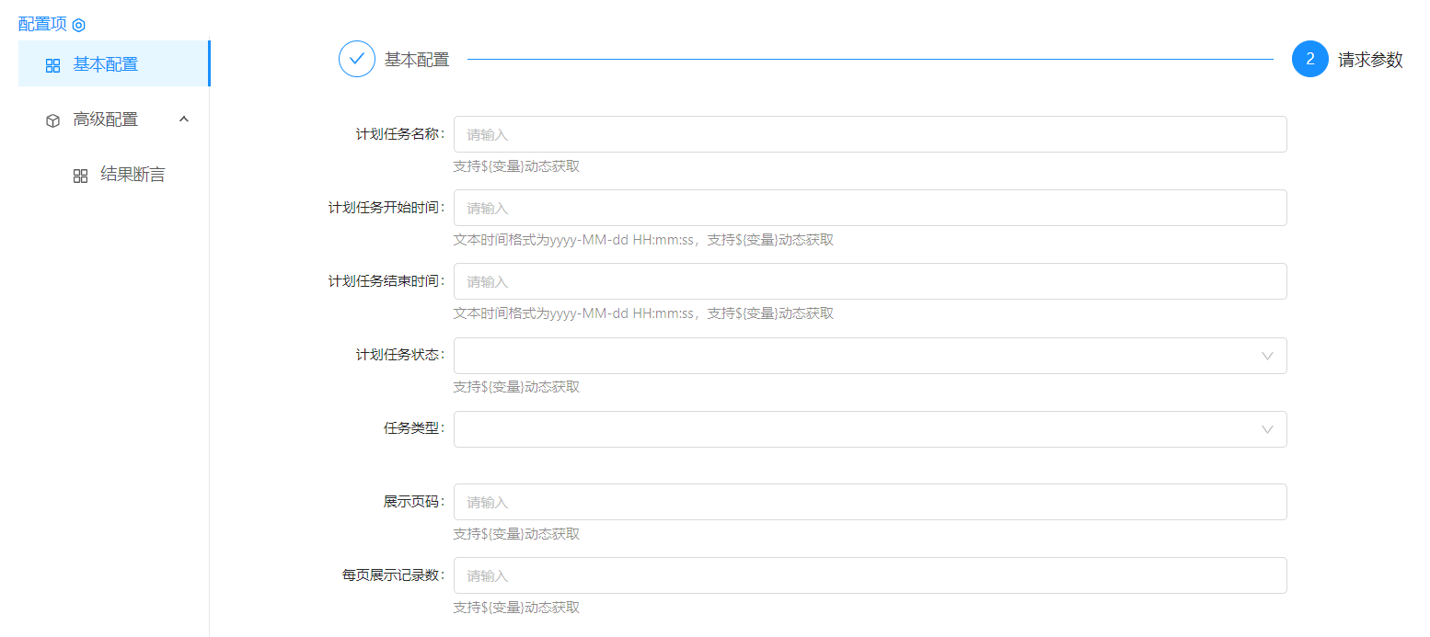Click the grid icon next to 结果断言
Image resolution: width=1430 pixels, height=637 pixels.
coord(80,176)
